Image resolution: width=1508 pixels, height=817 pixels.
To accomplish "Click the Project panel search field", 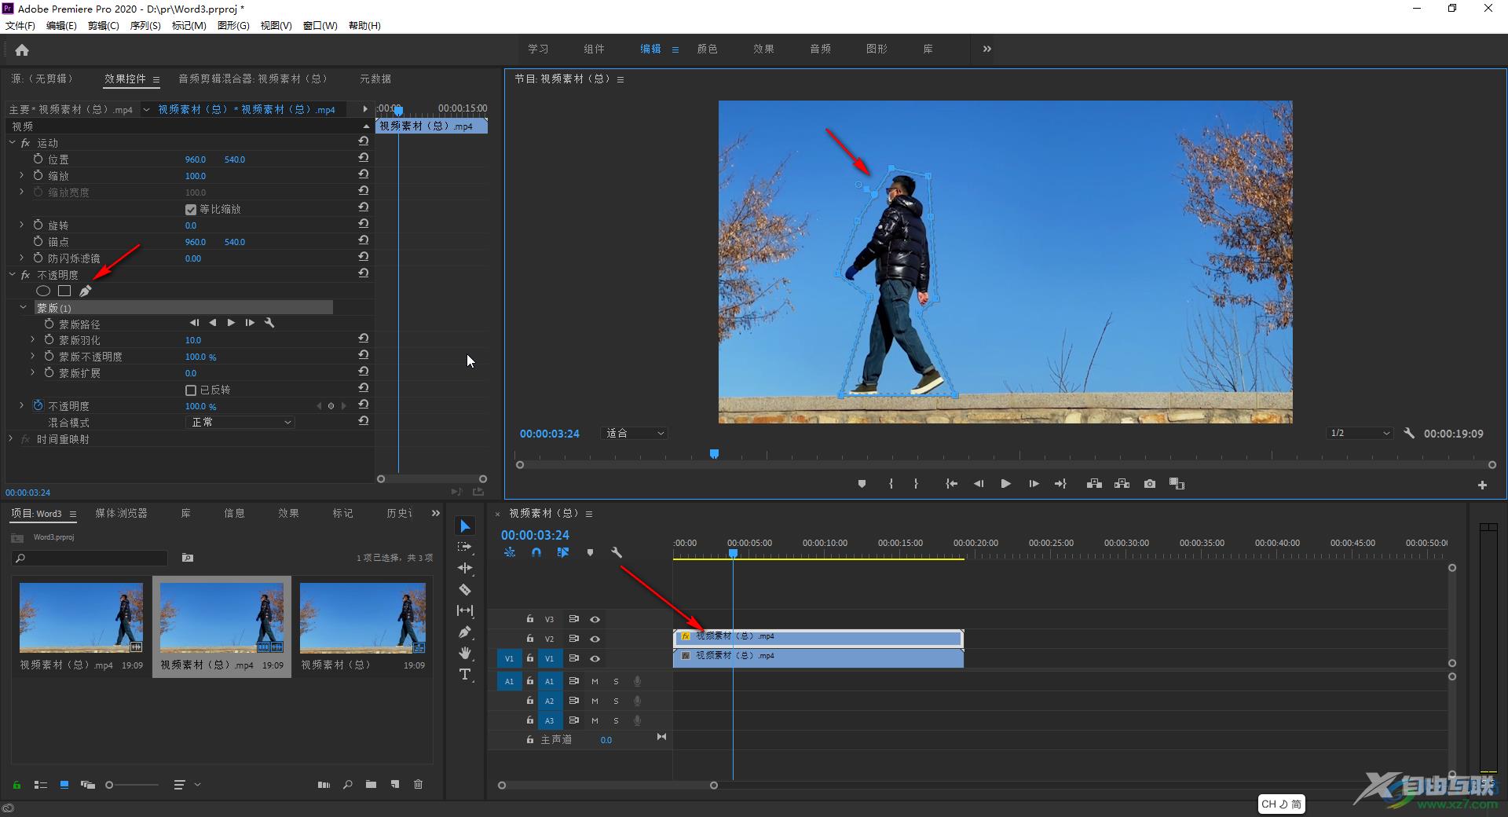I will tap(90, 558).
